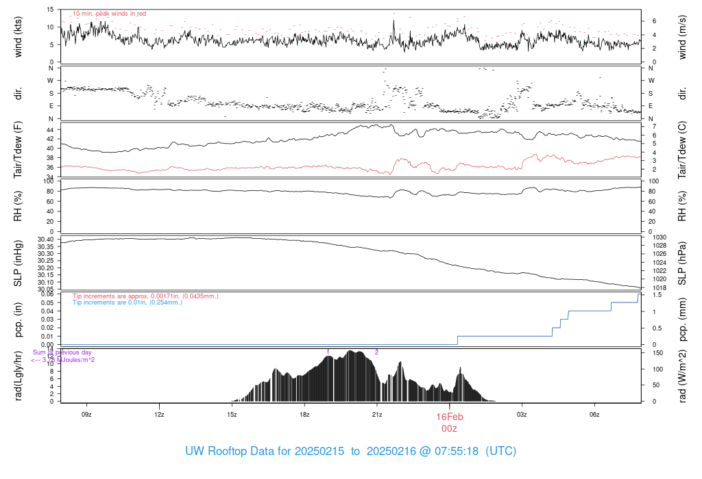The image size is (702, 479).
Task: Click the "18z" time axis label
Action: click(x=304, y=415)
